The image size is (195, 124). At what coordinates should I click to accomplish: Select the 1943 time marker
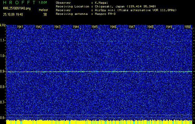click(x=57, y=27)
